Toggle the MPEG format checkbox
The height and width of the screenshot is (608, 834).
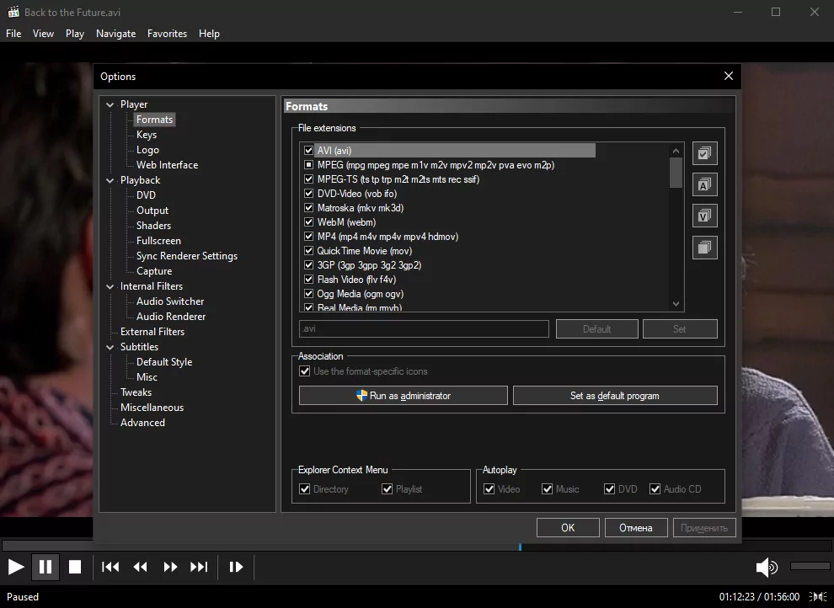click(x=308, y=165)
